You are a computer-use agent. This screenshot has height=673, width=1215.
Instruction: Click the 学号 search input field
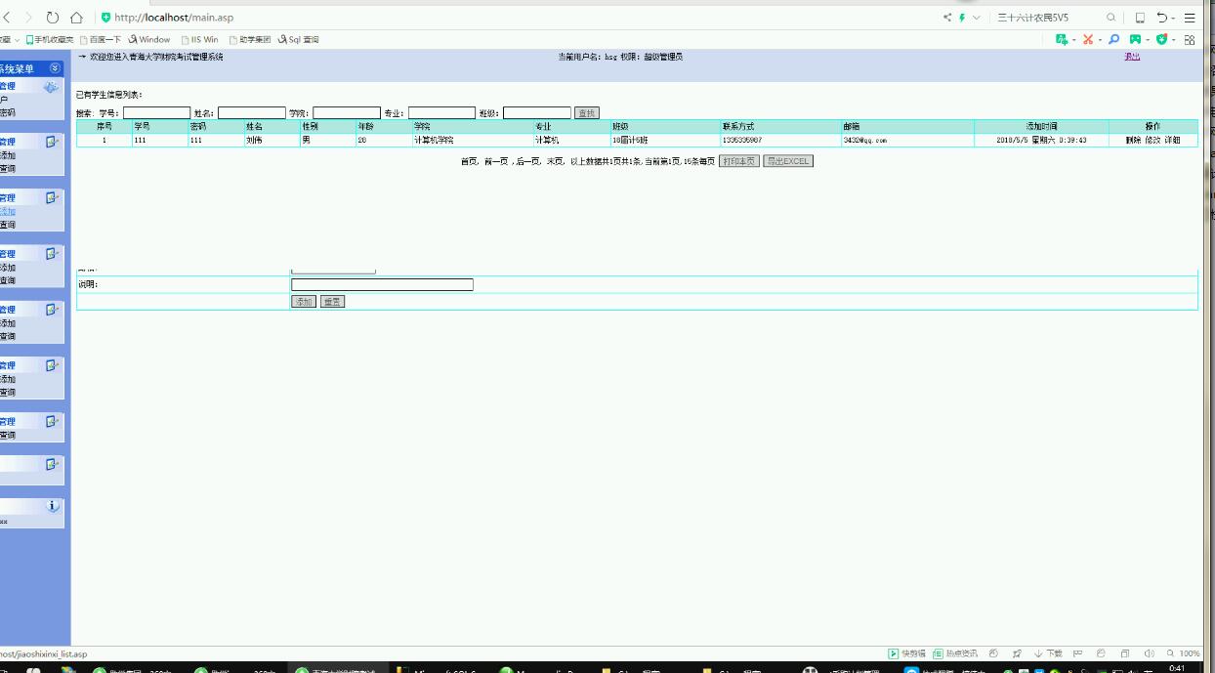(156, 113)
